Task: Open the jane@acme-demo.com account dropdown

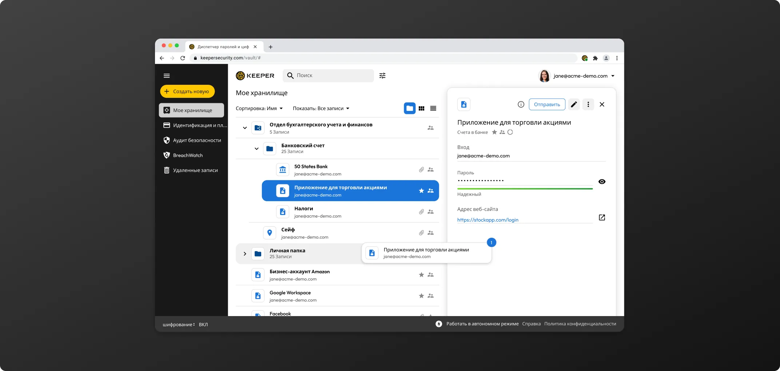Action: [577, 76]
